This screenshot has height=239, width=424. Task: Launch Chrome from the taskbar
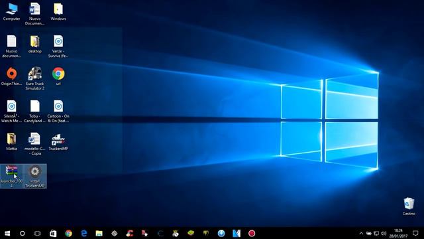pos(68,233)
